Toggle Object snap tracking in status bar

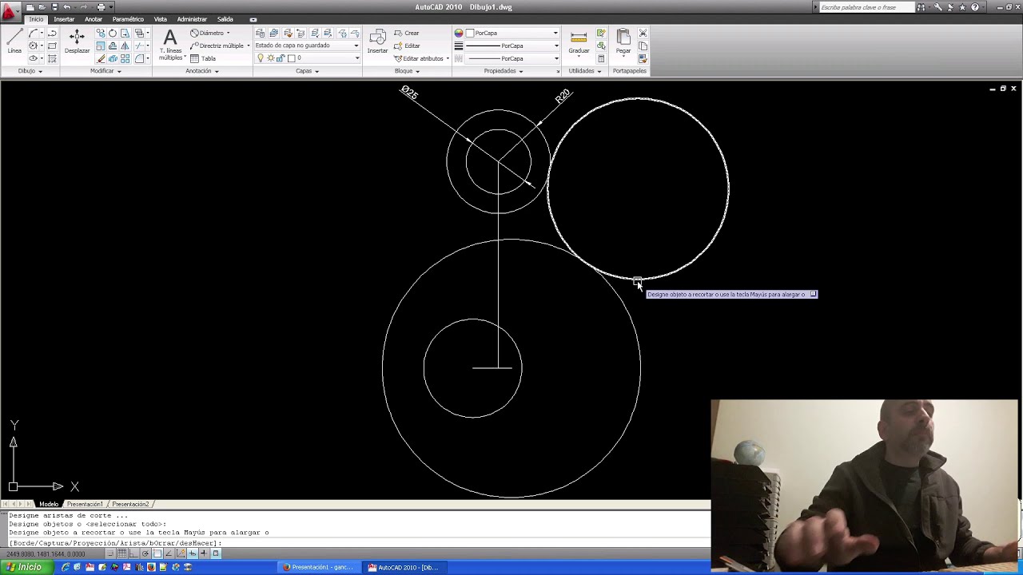(x=169, y=553)
